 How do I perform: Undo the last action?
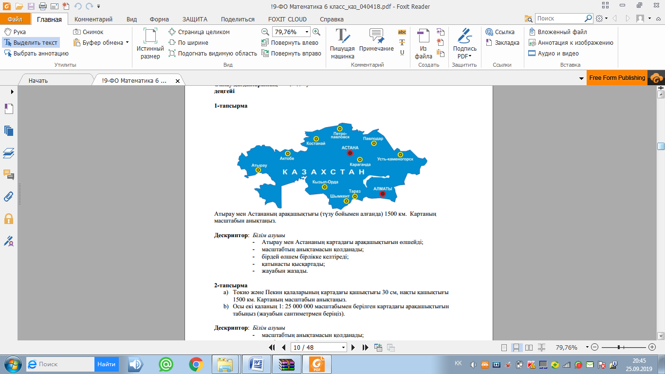77,6
